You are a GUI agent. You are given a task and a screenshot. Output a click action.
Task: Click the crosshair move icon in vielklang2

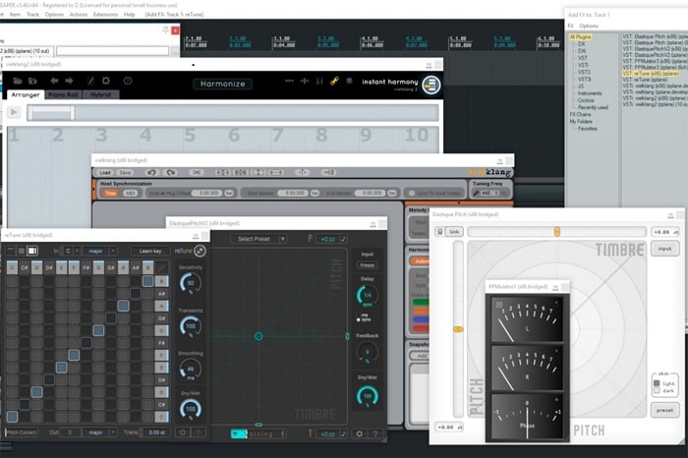tap(304, 81)
